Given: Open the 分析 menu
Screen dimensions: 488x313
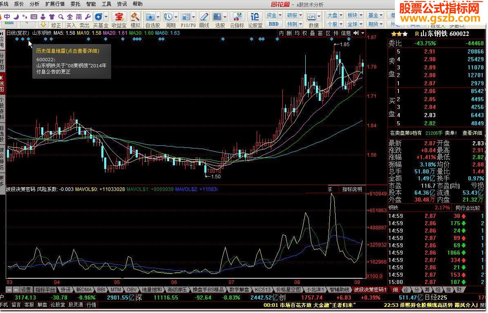Looking at the screenshot, I should click(x=35, y=4).
